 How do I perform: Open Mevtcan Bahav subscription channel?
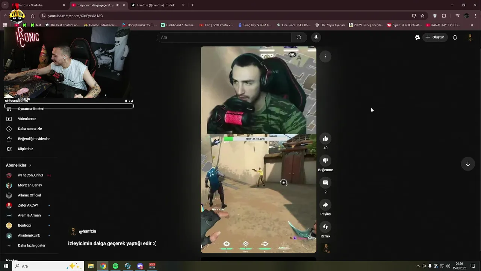point(30,185)
